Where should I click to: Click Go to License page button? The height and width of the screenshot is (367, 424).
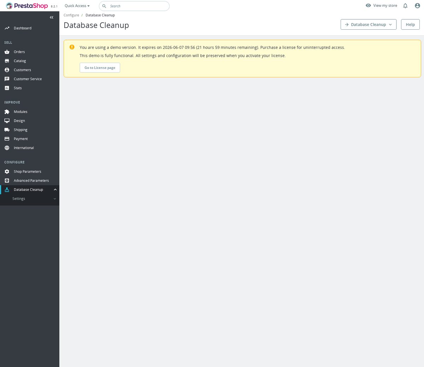coord(100,68)
